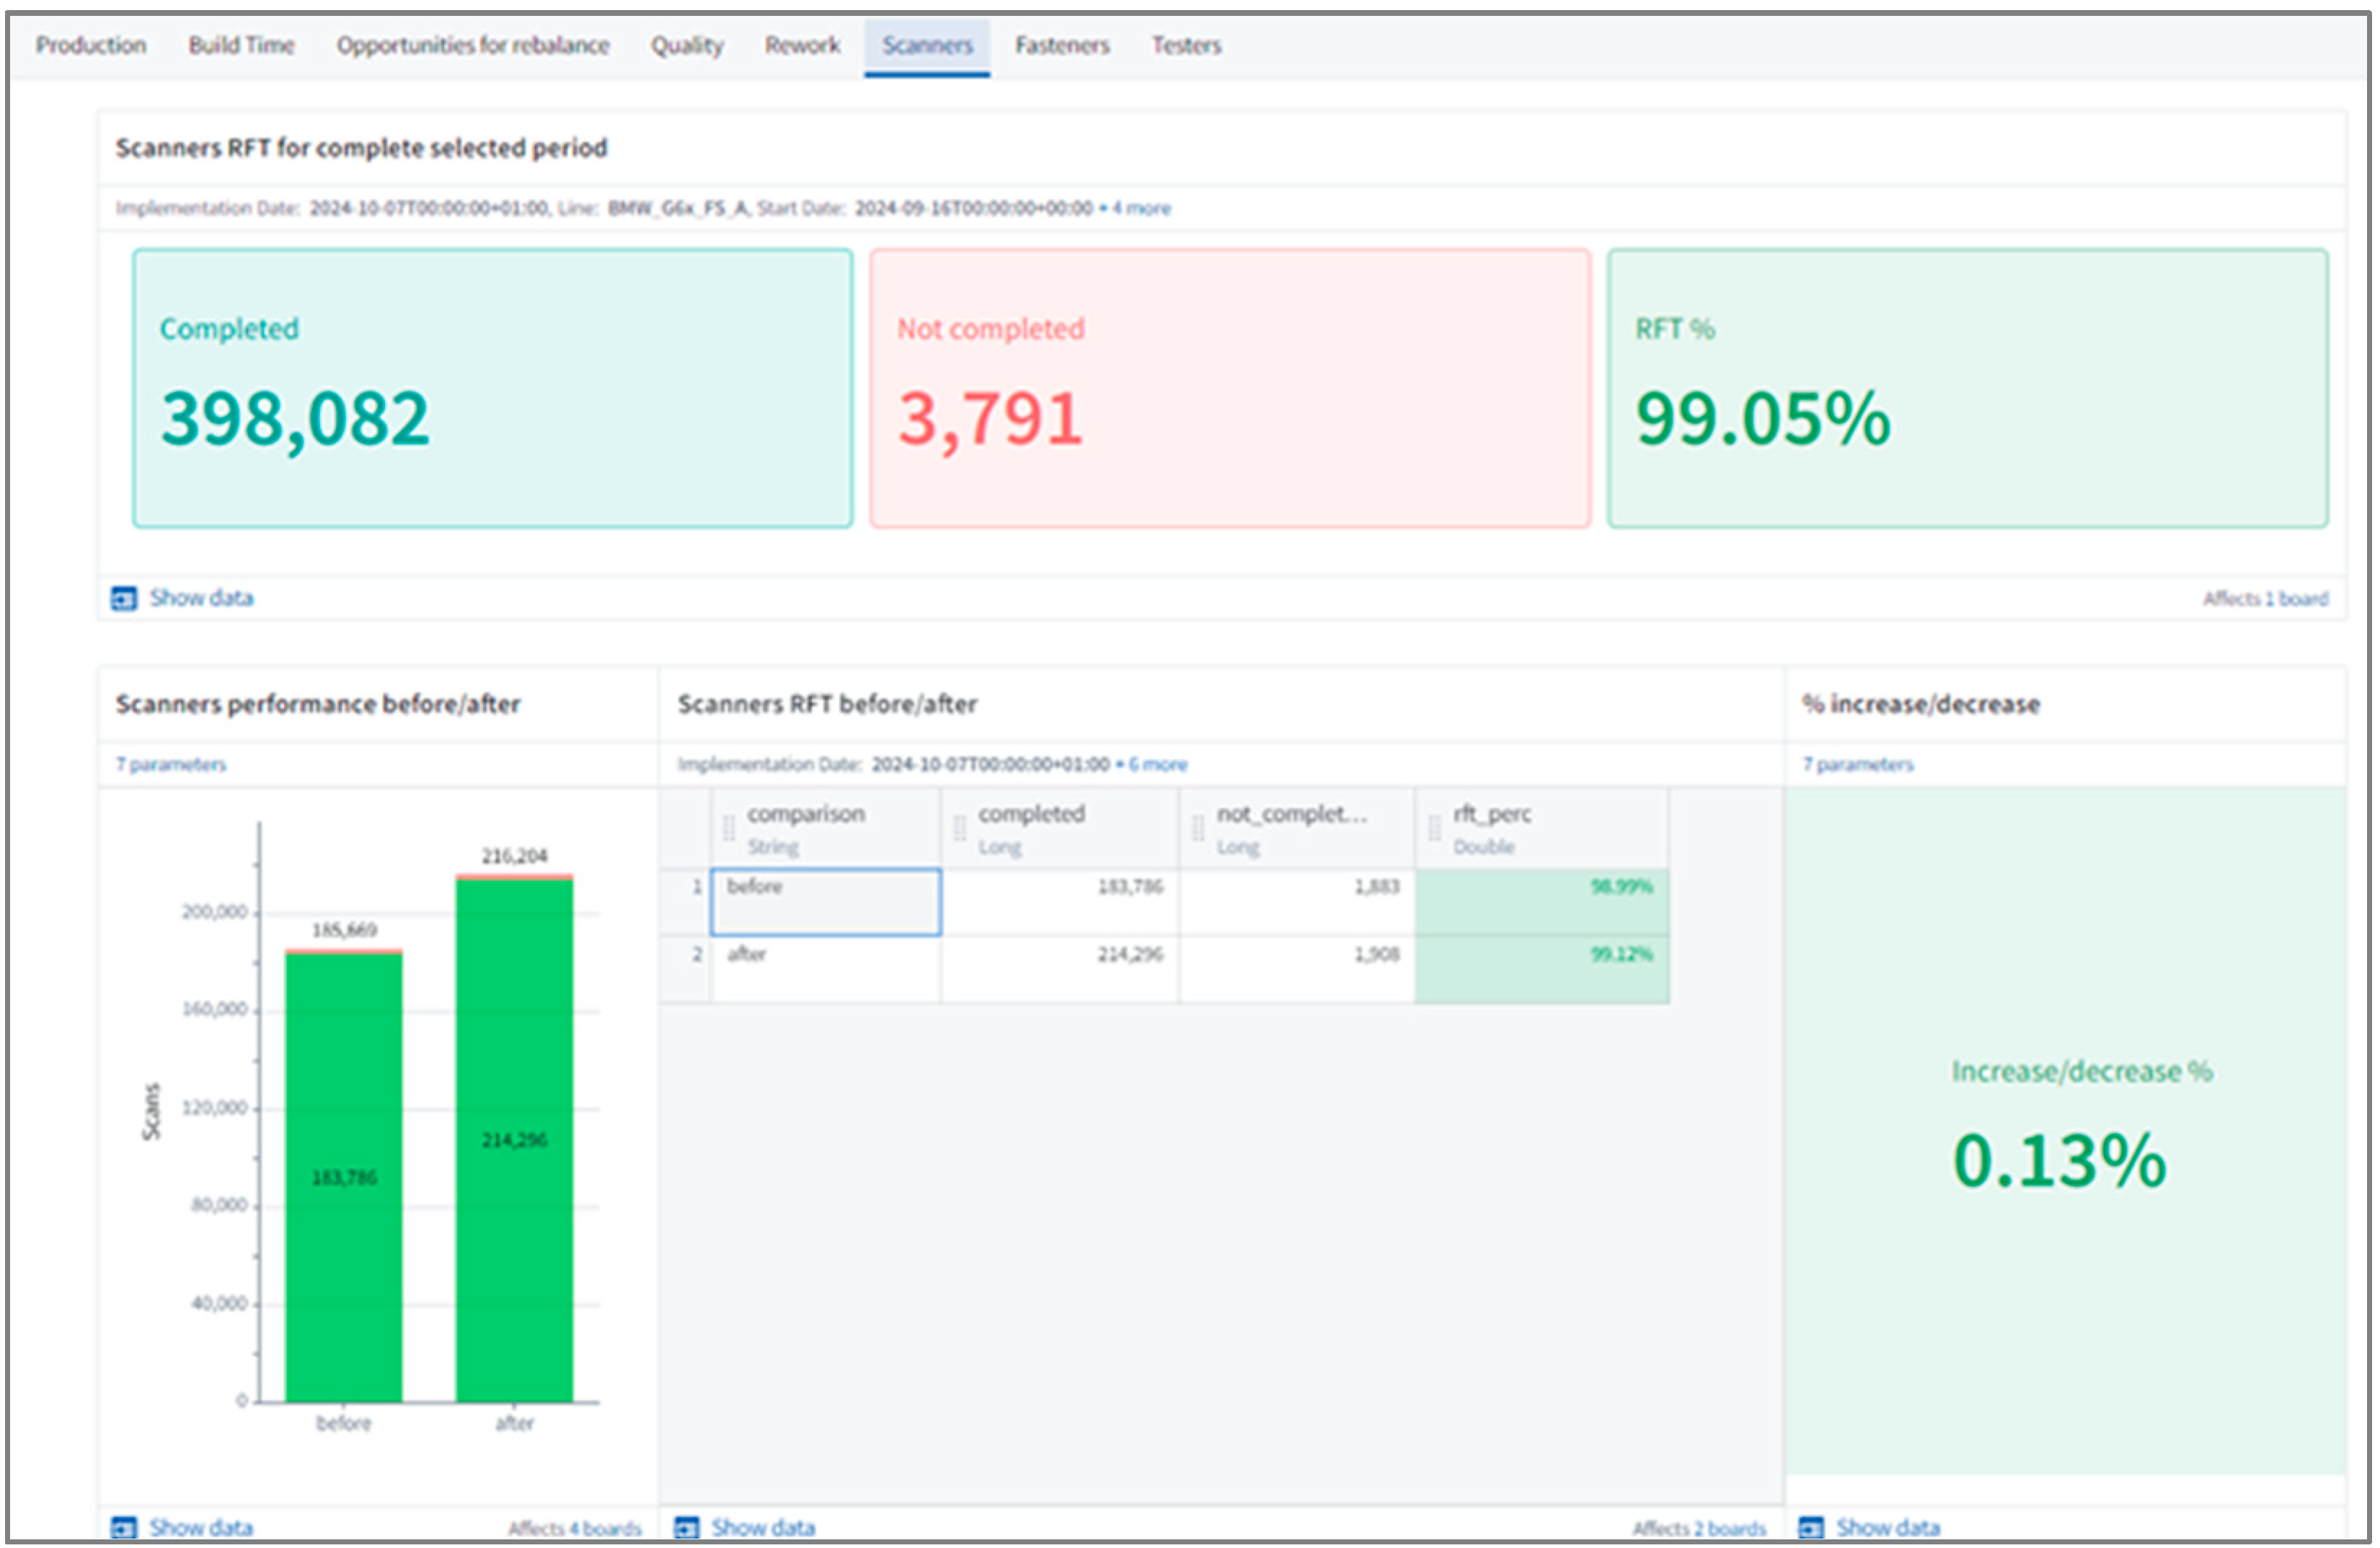Open the Opportunities for rebalance tab
The image size is (2380, 1548).
pos(472,45)
